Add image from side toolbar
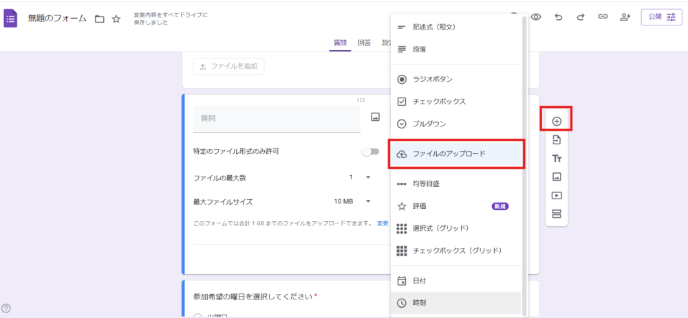The height and width of the screenshot is (318, 688). (557, 177)
